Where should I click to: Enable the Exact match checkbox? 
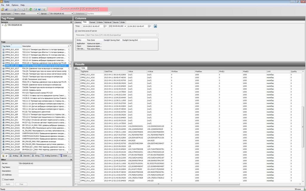[3, 179]
